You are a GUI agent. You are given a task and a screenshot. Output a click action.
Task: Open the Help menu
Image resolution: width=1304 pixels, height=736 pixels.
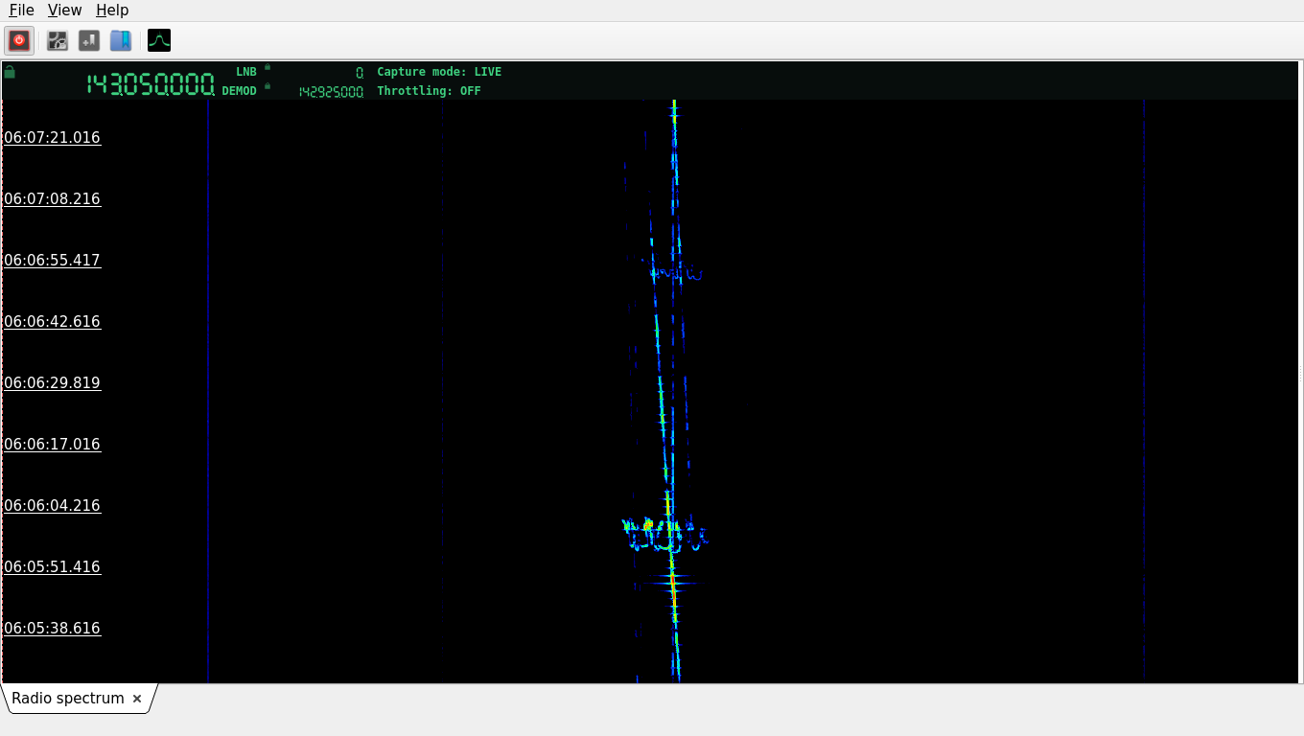(x=112, y=10)
